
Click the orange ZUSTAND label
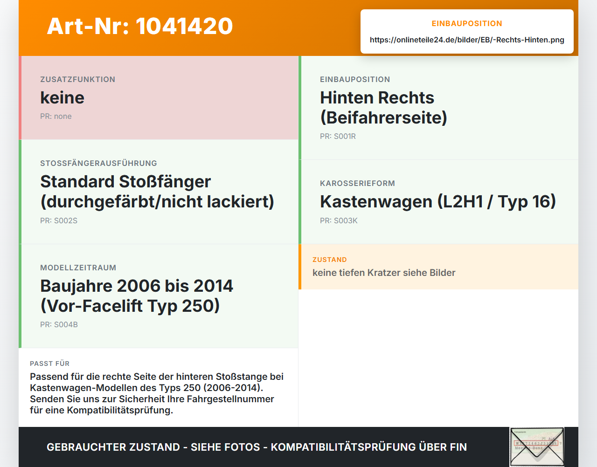coord(330,260)
